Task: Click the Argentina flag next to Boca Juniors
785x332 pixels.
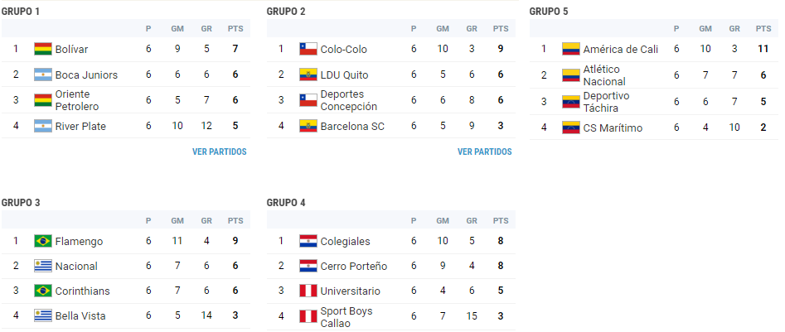Action: click(x=43, y=75)
